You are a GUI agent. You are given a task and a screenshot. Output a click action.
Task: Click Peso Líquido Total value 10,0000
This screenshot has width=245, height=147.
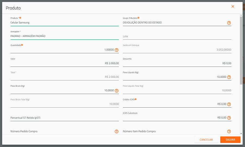226,90
